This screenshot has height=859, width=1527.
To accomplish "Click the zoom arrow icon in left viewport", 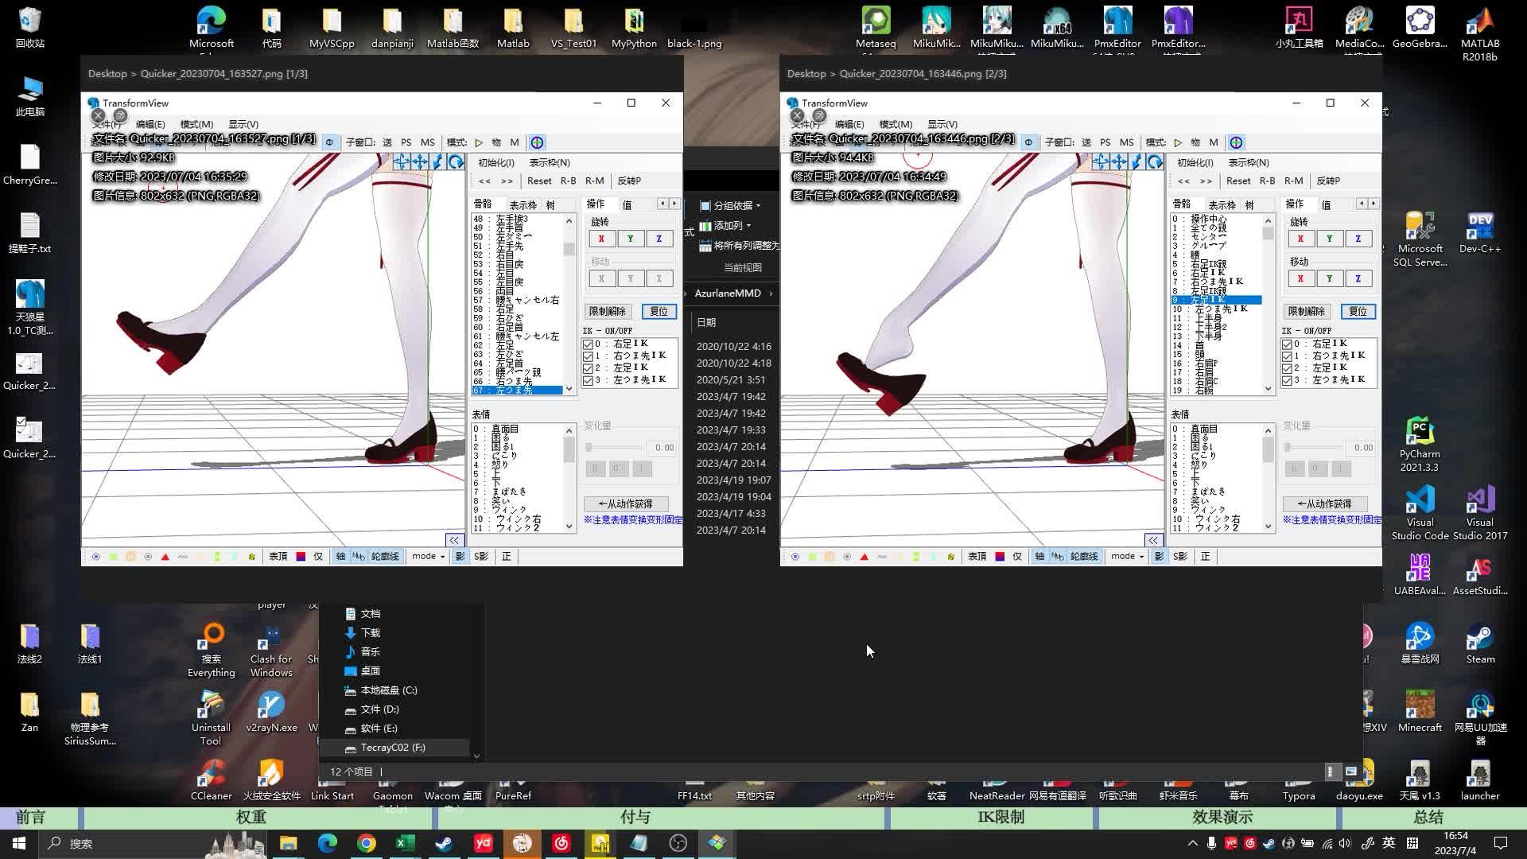I will click(437, 162).
